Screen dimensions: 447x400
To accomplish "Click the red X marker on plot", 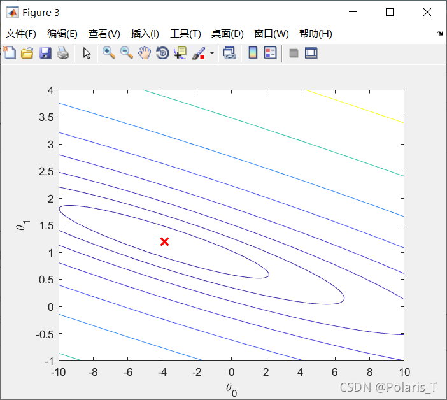I will click(x=164, y=242).
